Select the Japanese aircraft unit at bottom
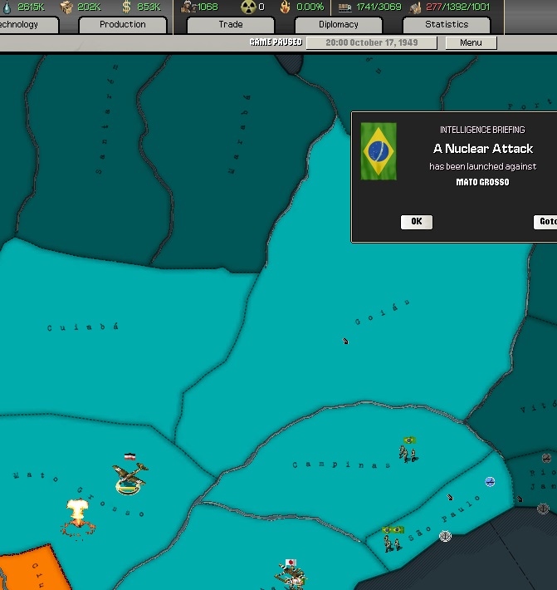 click(x=291, y=575)
